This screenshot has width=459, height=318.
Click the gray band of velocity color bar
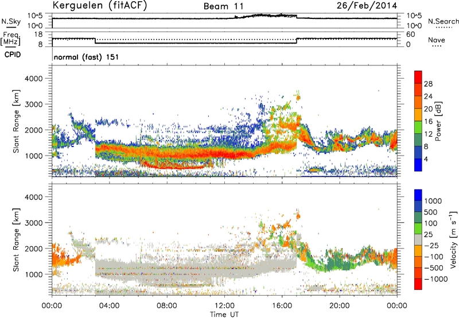[418, 240]
